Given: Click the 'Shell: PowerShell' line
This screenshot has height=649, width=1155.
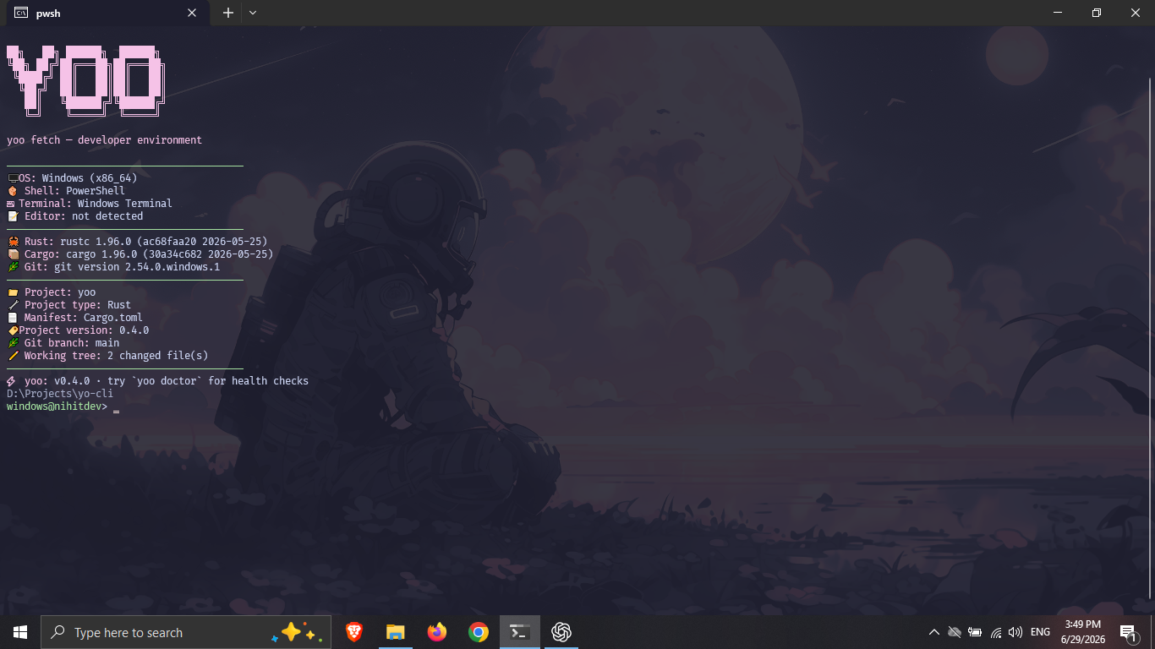Looking at the screenshot, I should pyautogui.click(x=66, y=191).
